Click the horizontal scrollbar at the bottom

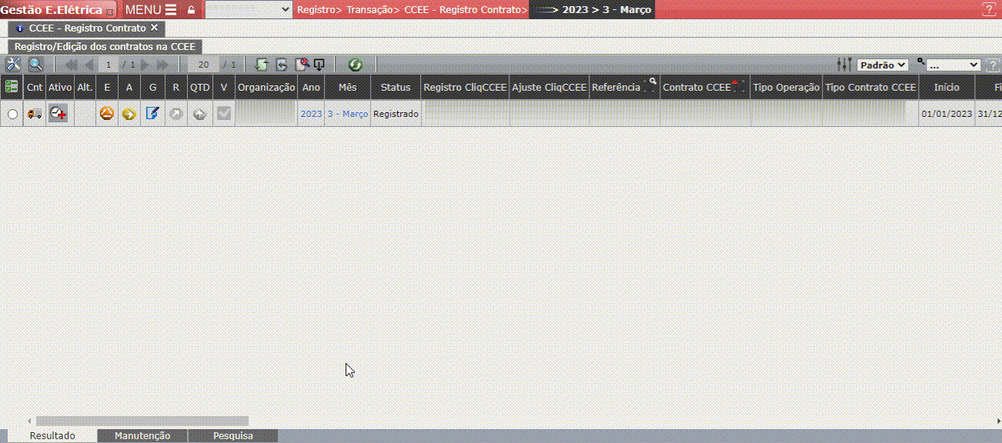[x=142, y=421]
